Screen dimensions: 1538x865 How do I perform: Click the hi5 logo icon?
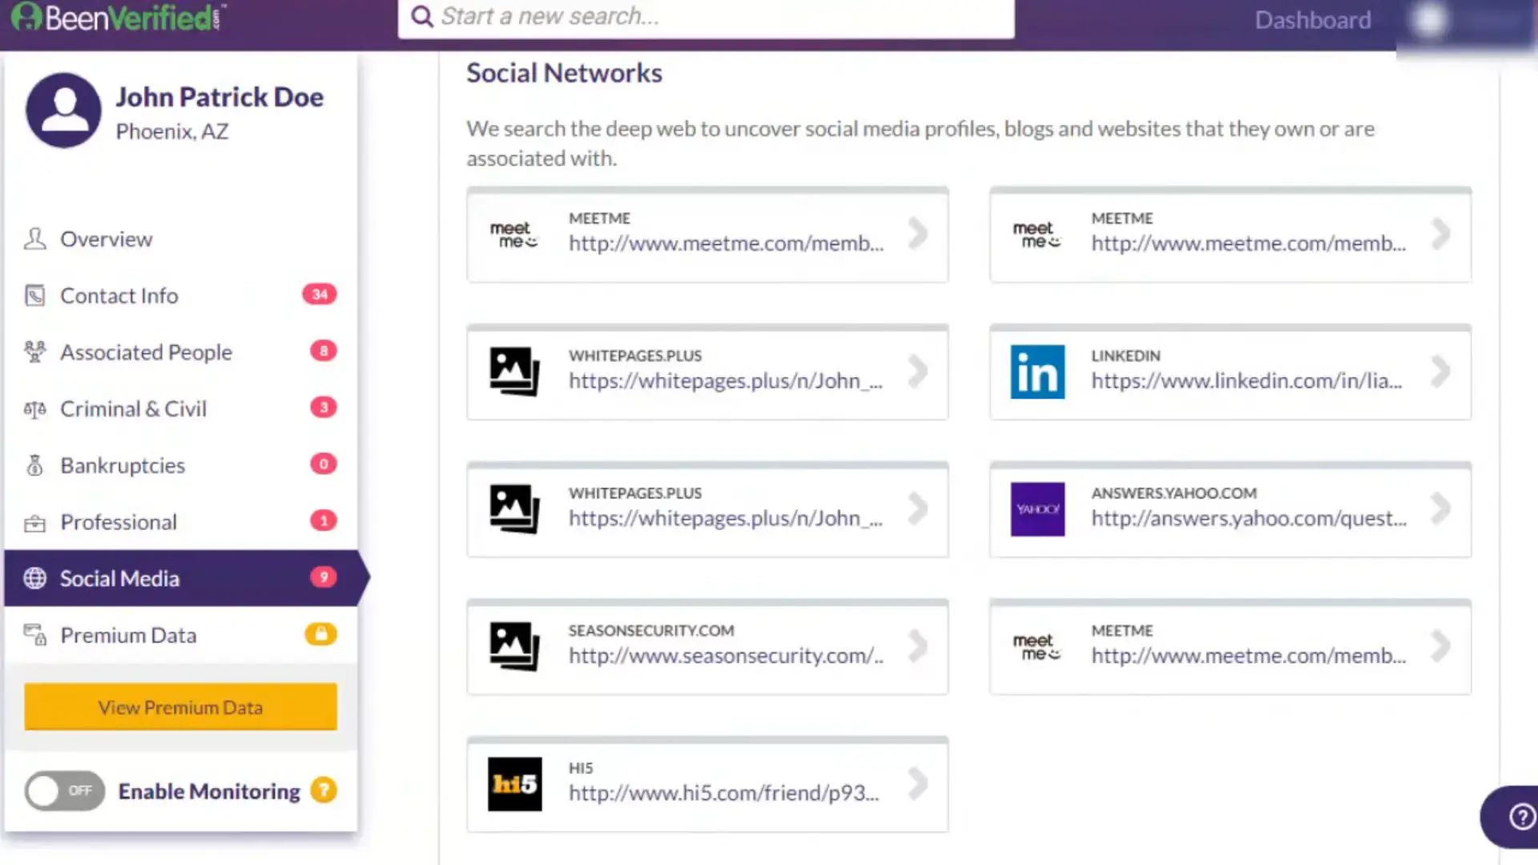[514, 784]
